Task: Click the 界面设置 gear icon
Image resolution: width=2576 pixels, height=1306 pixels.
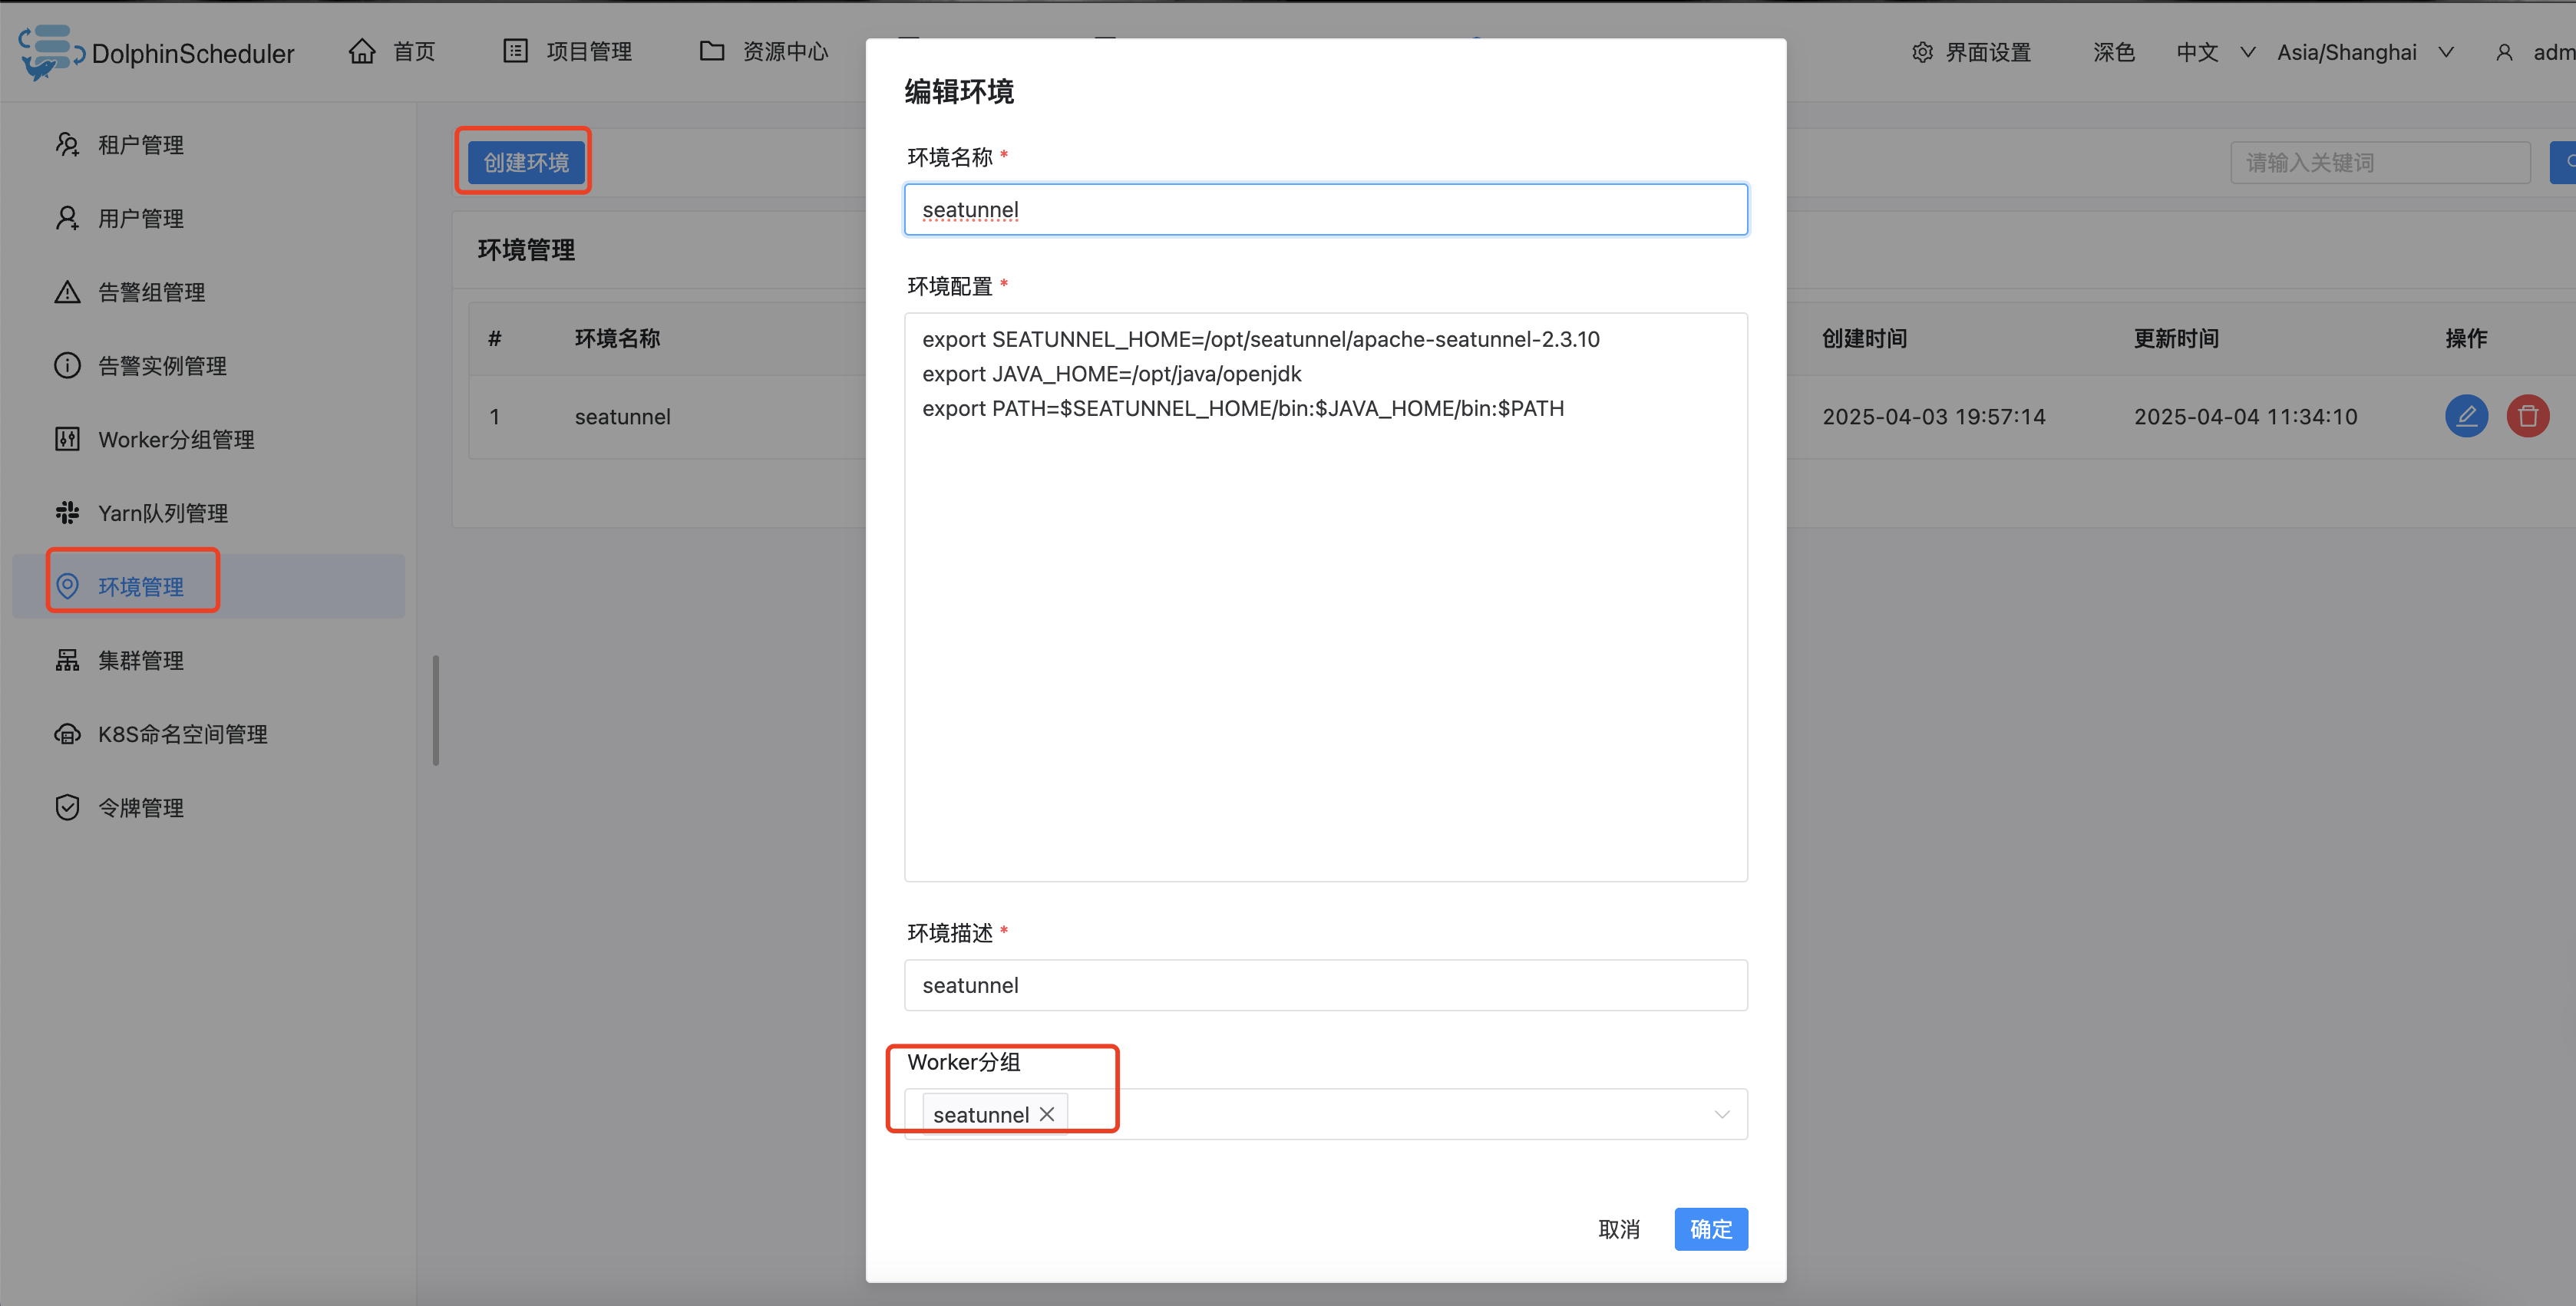Action: pos(1922,52)
